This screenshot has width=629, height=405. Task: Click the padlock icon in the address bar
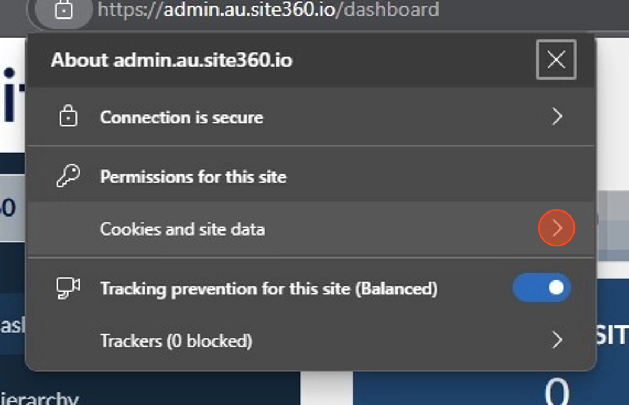pos(64,10)
